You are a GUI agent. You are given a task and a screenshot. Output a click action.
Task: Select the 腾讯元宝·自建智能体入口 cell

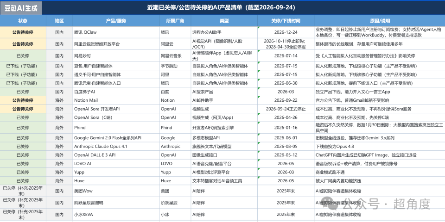[x=116, y=83]
